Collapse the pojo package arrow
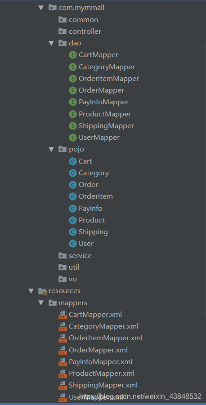This screenshot has height=405, width=206. (x=51, y=149)
